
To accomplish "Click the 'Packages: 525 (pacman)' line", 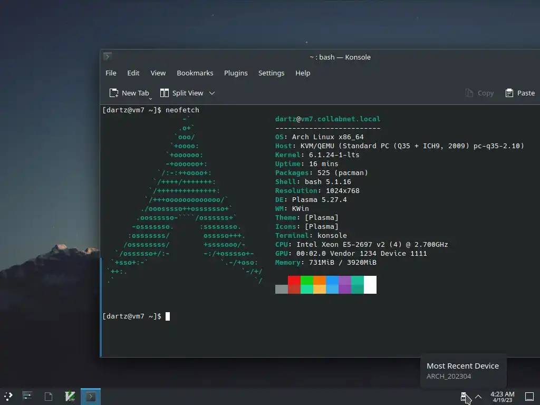I will pyautogui.click(x=321, y=172).
